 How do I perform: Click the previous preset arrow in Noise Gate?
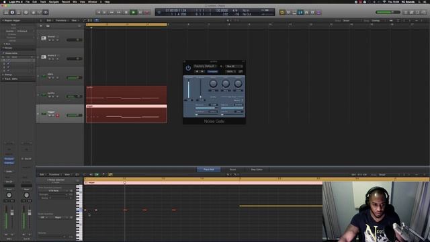197,71
